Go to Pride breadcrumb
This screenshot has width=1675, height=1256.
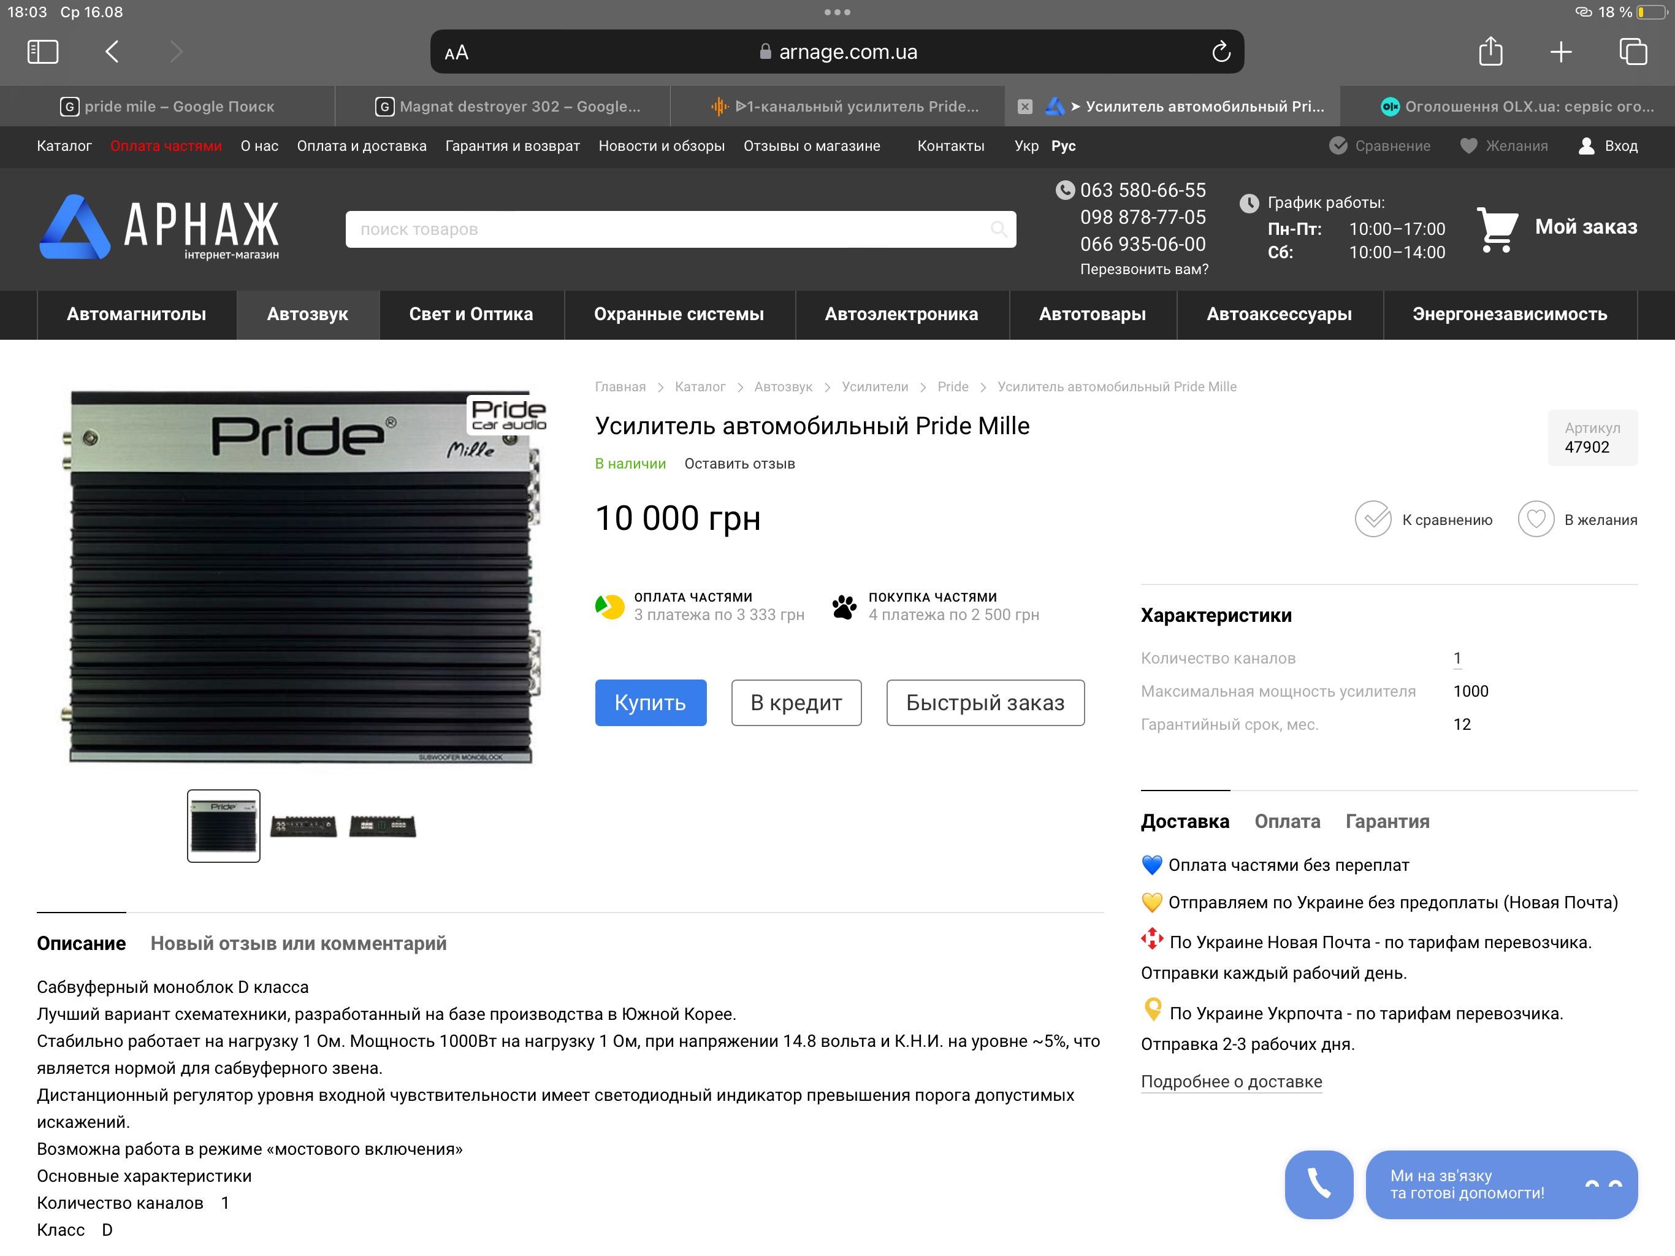coord(953,387)
